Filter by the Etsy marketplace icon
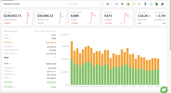Image resolution: width=171 pixels, height=93 pixels. 139,4
